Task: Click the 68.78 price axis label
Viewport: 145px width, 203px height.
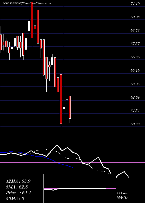Action: coord(135,30)
